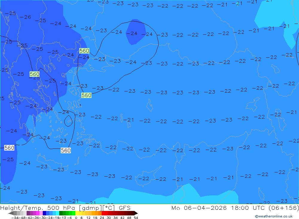This screenshot has height=219, width=299.
Task: Click the -54 tick label on the color scale
Action: click(15, 218)
